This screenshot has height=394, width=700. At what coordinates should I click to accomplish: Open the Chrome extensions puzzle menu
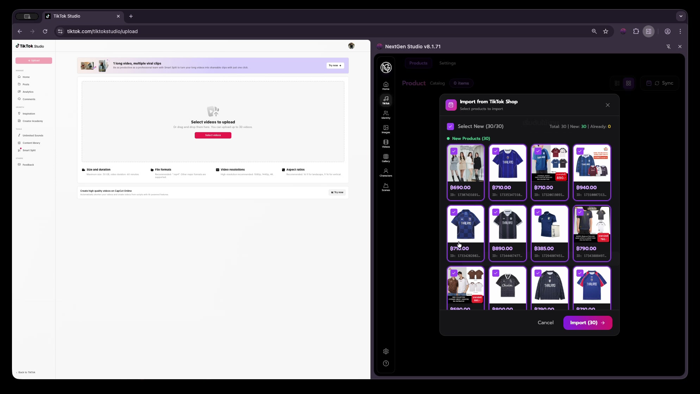click(x=636, y=31)
